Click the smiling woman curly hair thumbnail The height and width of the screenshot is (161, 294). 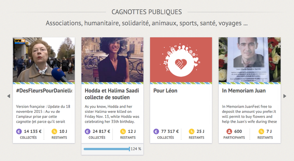coord(112,60)
